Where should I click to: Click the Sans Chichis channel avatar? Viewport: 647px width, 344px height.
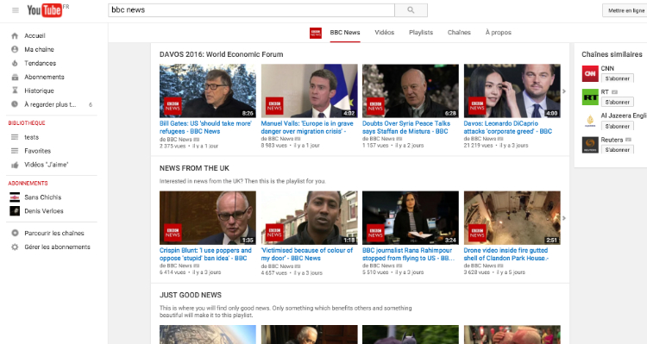(x=15, y=197)
